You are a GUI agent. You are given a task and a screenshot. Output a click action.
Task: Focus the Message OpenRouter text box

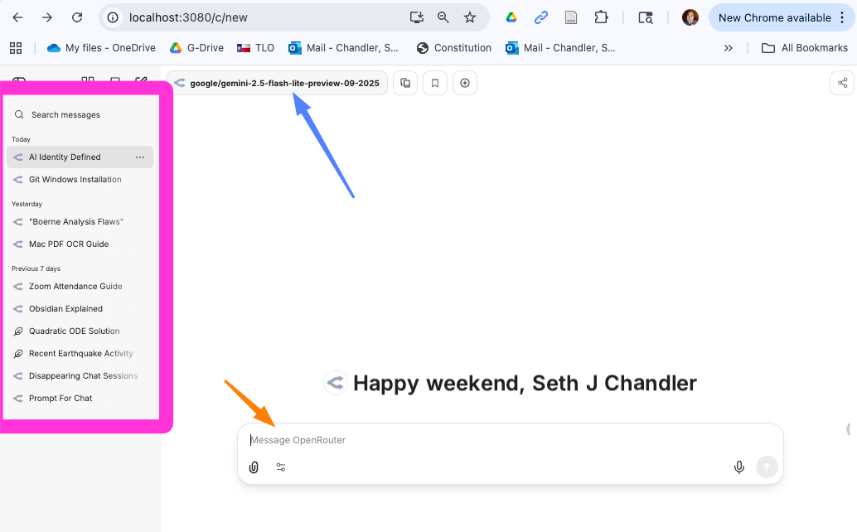point(497,440)
